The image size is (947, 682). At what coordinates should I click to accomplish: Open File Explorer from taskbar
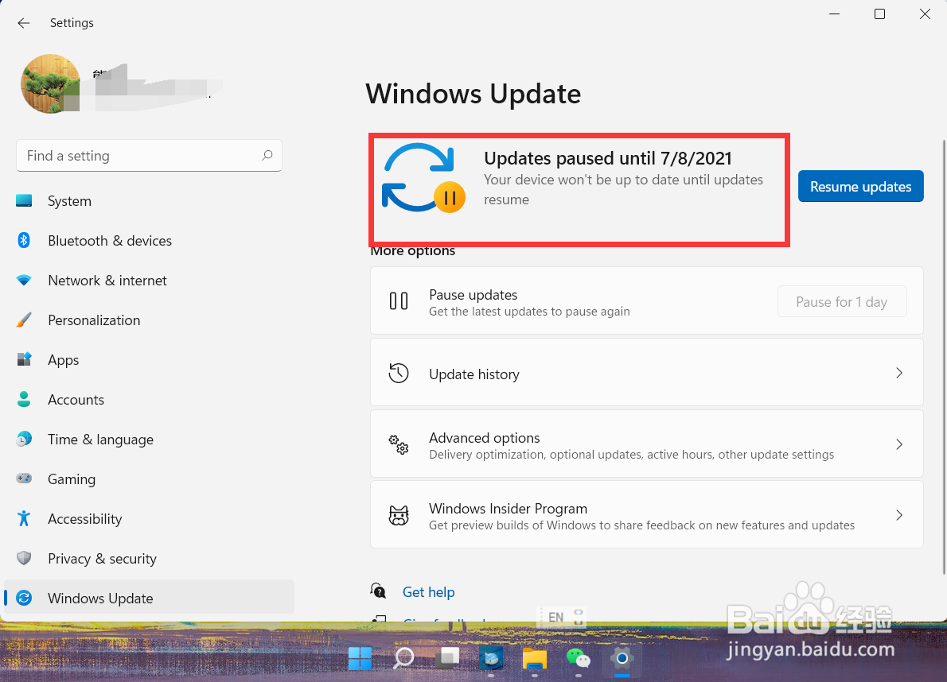point(535,658)
